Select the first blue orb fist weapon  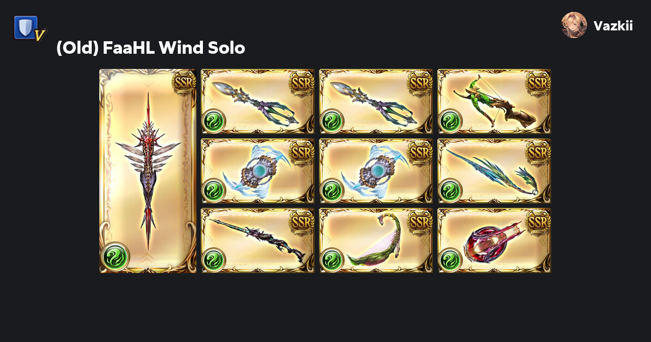coord(258,171)
